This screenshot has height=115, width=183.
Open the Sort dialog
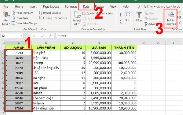(x=128, y=17)
